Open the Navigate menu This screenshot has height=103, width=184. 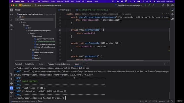[45, 1]
